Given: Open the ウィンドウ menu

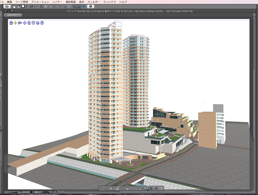Looking at the screenshot, I should click(x=110, y=2).
